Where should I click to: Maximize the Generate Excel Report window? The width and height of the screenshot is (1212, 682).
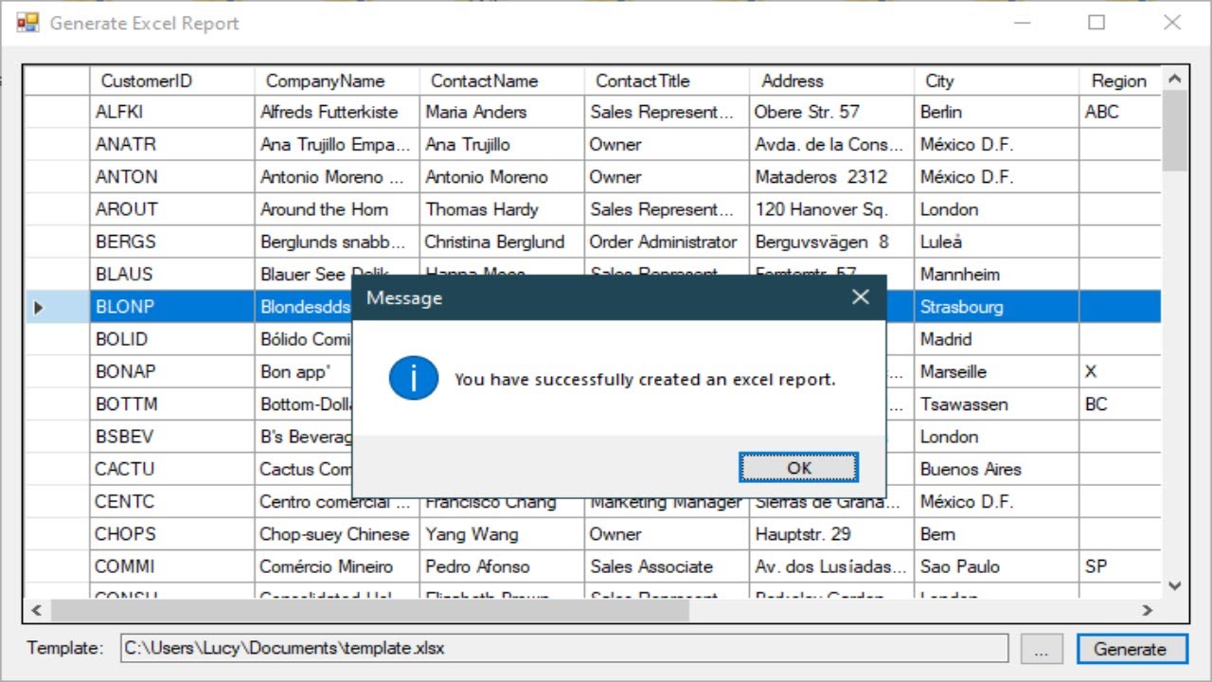1096,23
